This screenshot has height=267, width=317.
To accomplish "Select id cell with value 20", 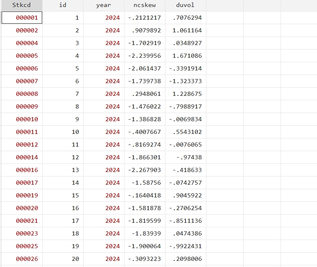I will click(x=63, y=259).
